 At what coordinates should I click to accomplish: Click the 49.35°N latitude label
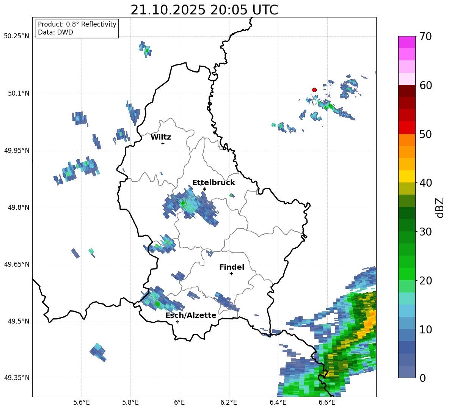pos(17,378)
